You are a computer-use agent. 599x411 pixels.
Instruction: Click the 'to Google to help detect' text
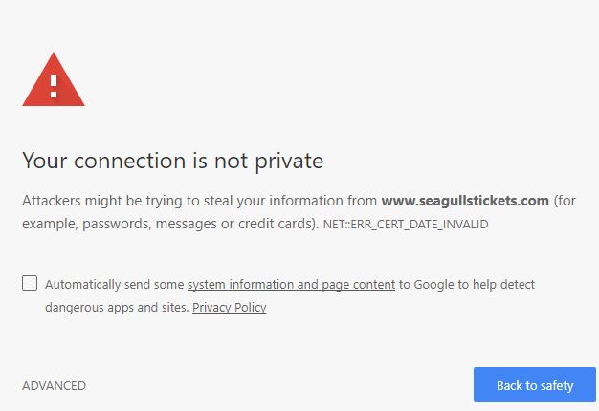pyautogui.click(x=467, y=284)
